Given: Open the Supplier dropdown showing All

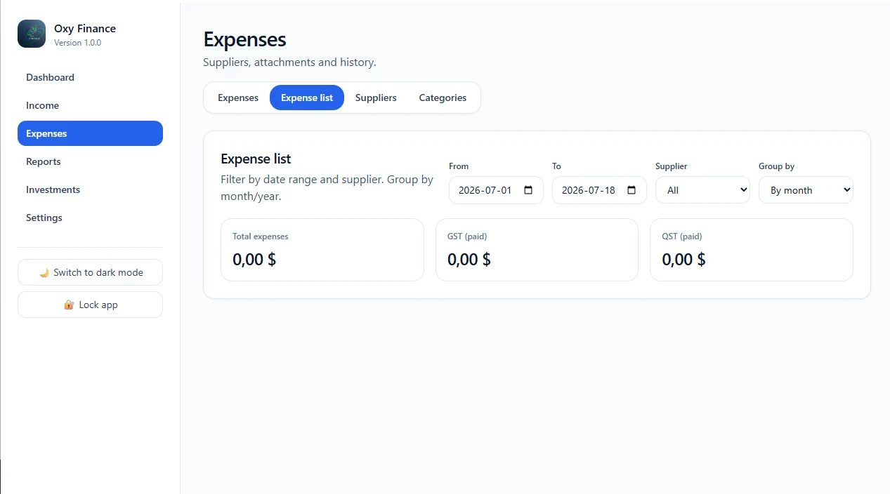Looking at the screenshot, I should [702, 190].
